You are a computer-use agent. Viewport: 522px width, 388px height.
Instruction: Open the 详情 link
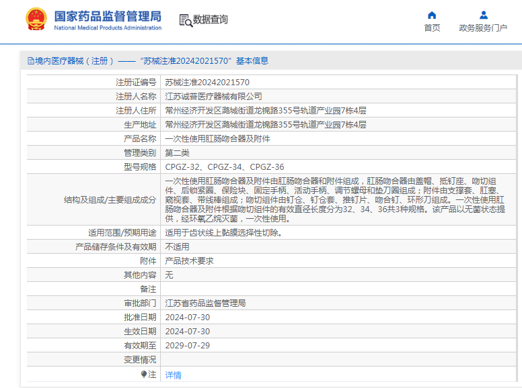(x=173, y=375)
